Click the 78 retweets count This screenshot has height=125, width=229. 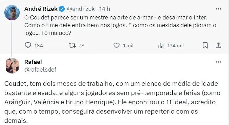(x=82, y=45)
